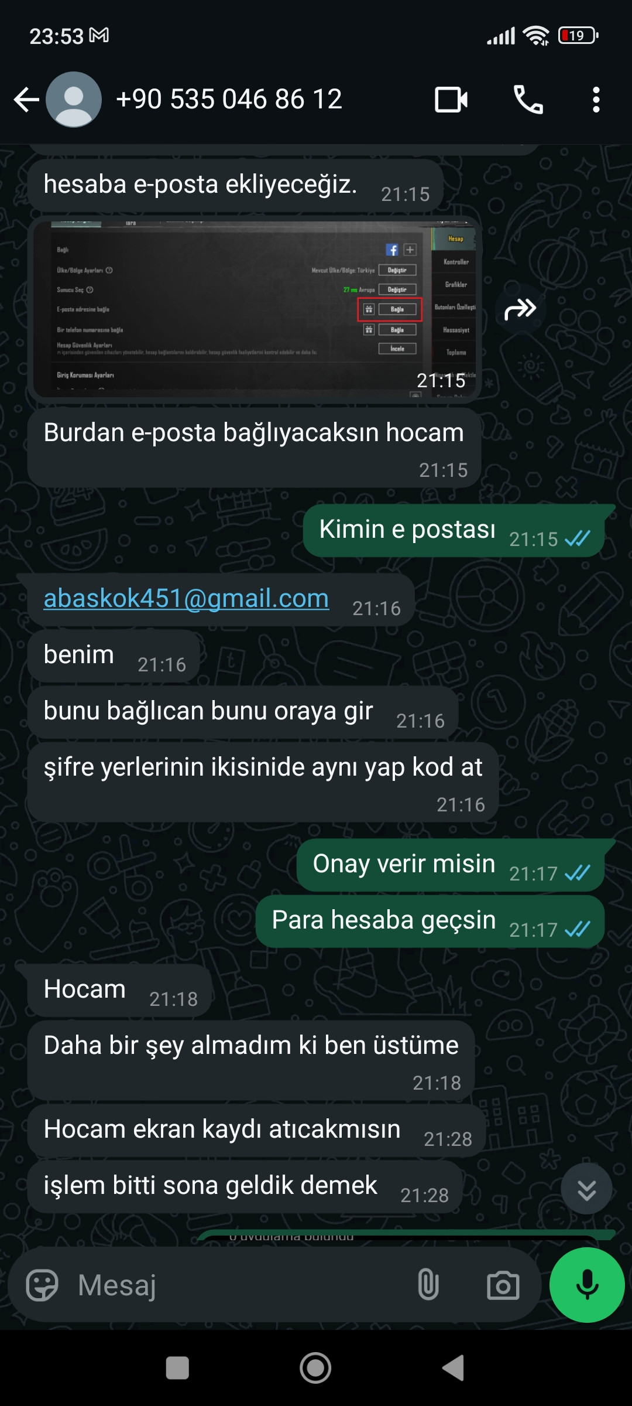Open camera from the message bar

pyautogui.click(x=503, y=1285)
